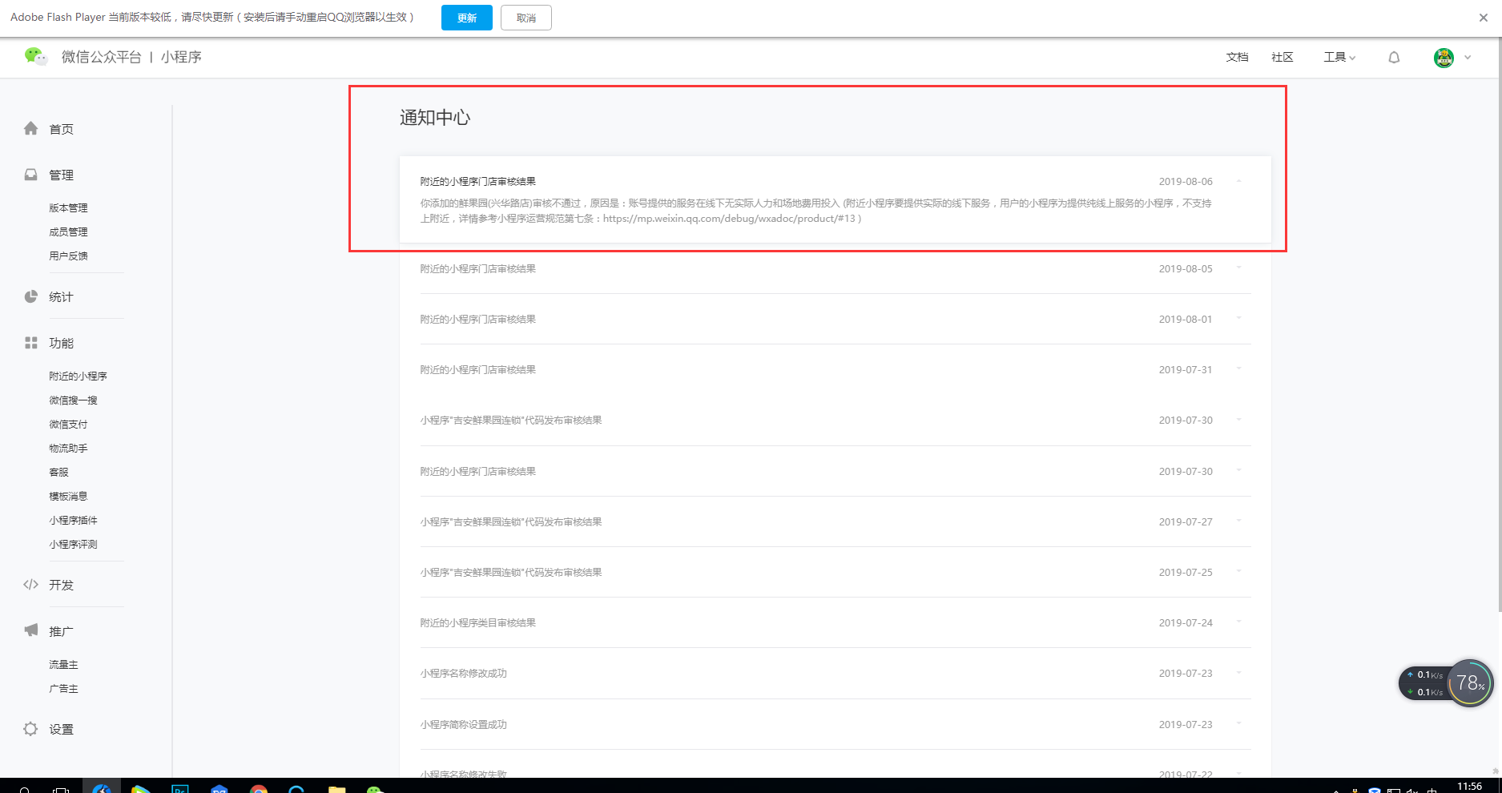Open the 版本管理 page
This screenshot has height=793, width=1502.
pyautogui.click(x=68, y=208)
